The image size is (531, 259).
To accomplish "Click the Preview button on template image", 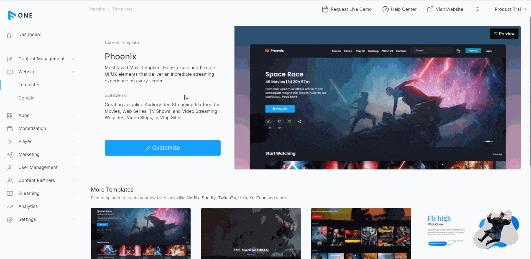I will [504, 34].
